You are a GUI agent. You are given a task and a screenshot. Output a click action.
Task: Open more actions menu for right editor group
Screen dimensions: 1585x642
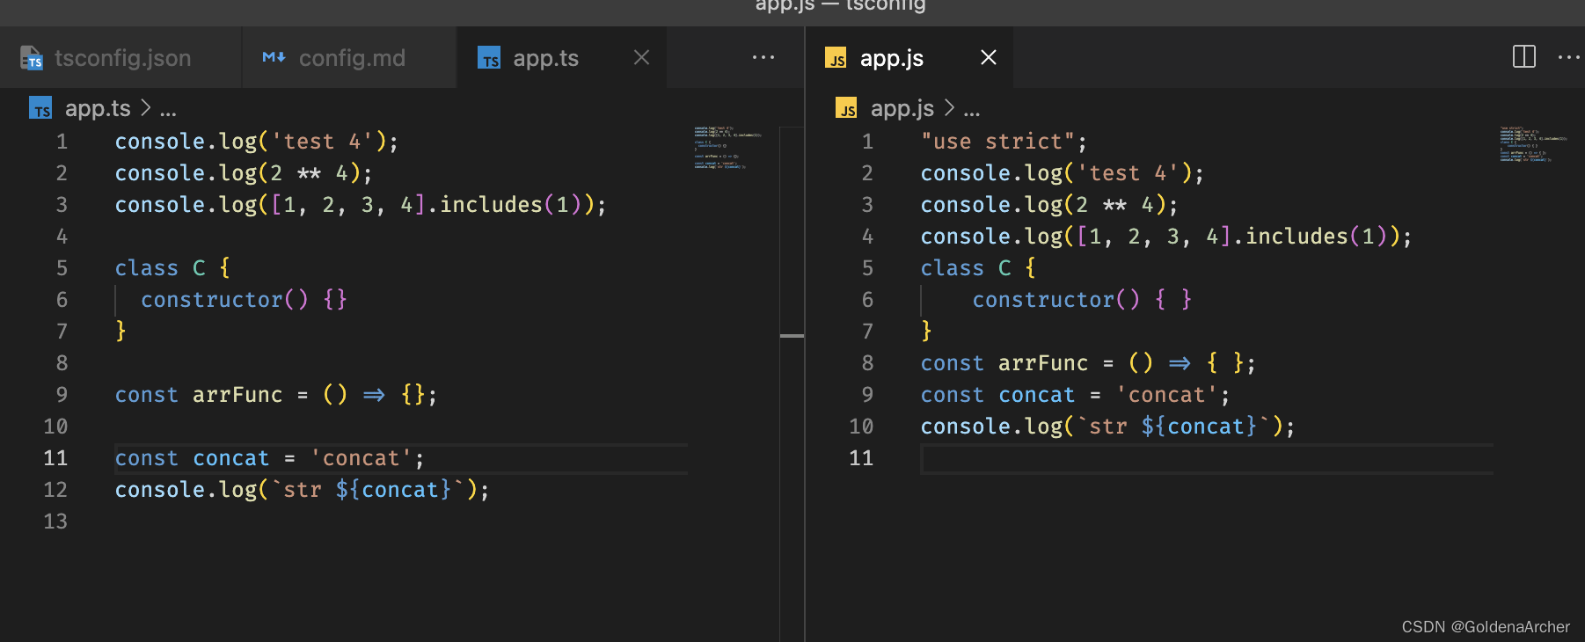pos(1569,57)
